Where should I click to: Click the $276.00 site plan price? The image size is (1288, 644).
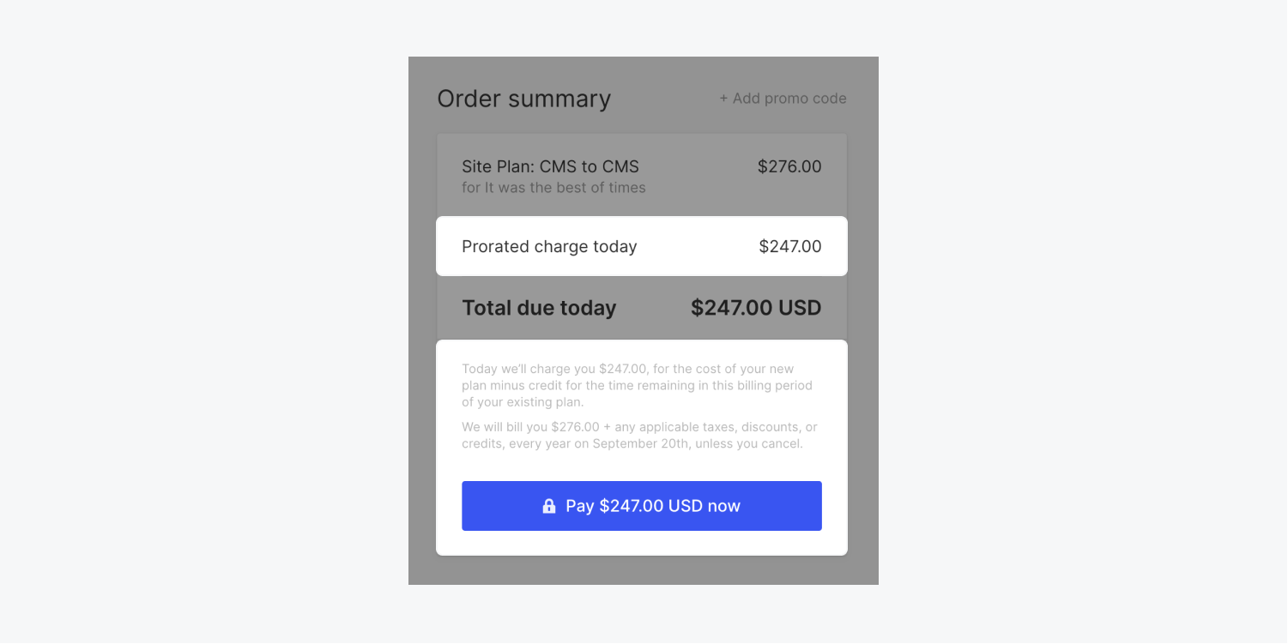pyautogui.click(x=789, y=166)
